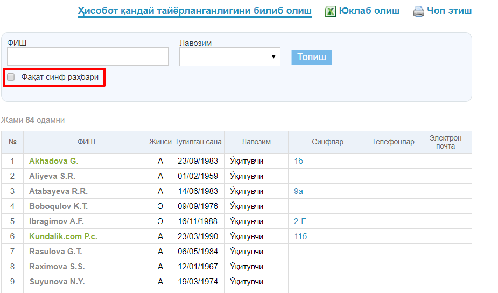Click the 'Электрон почта' column header
This screenshot has height=293, width=498.
coord(445,142)
